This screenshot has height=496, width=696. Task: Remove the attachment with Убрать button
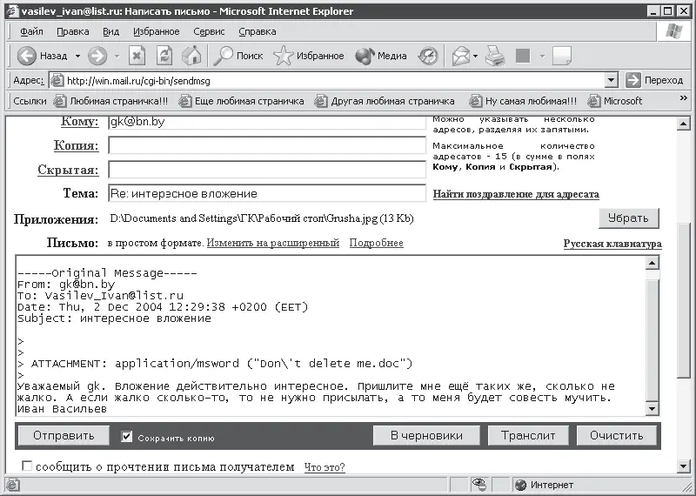[x=628, y=218]
